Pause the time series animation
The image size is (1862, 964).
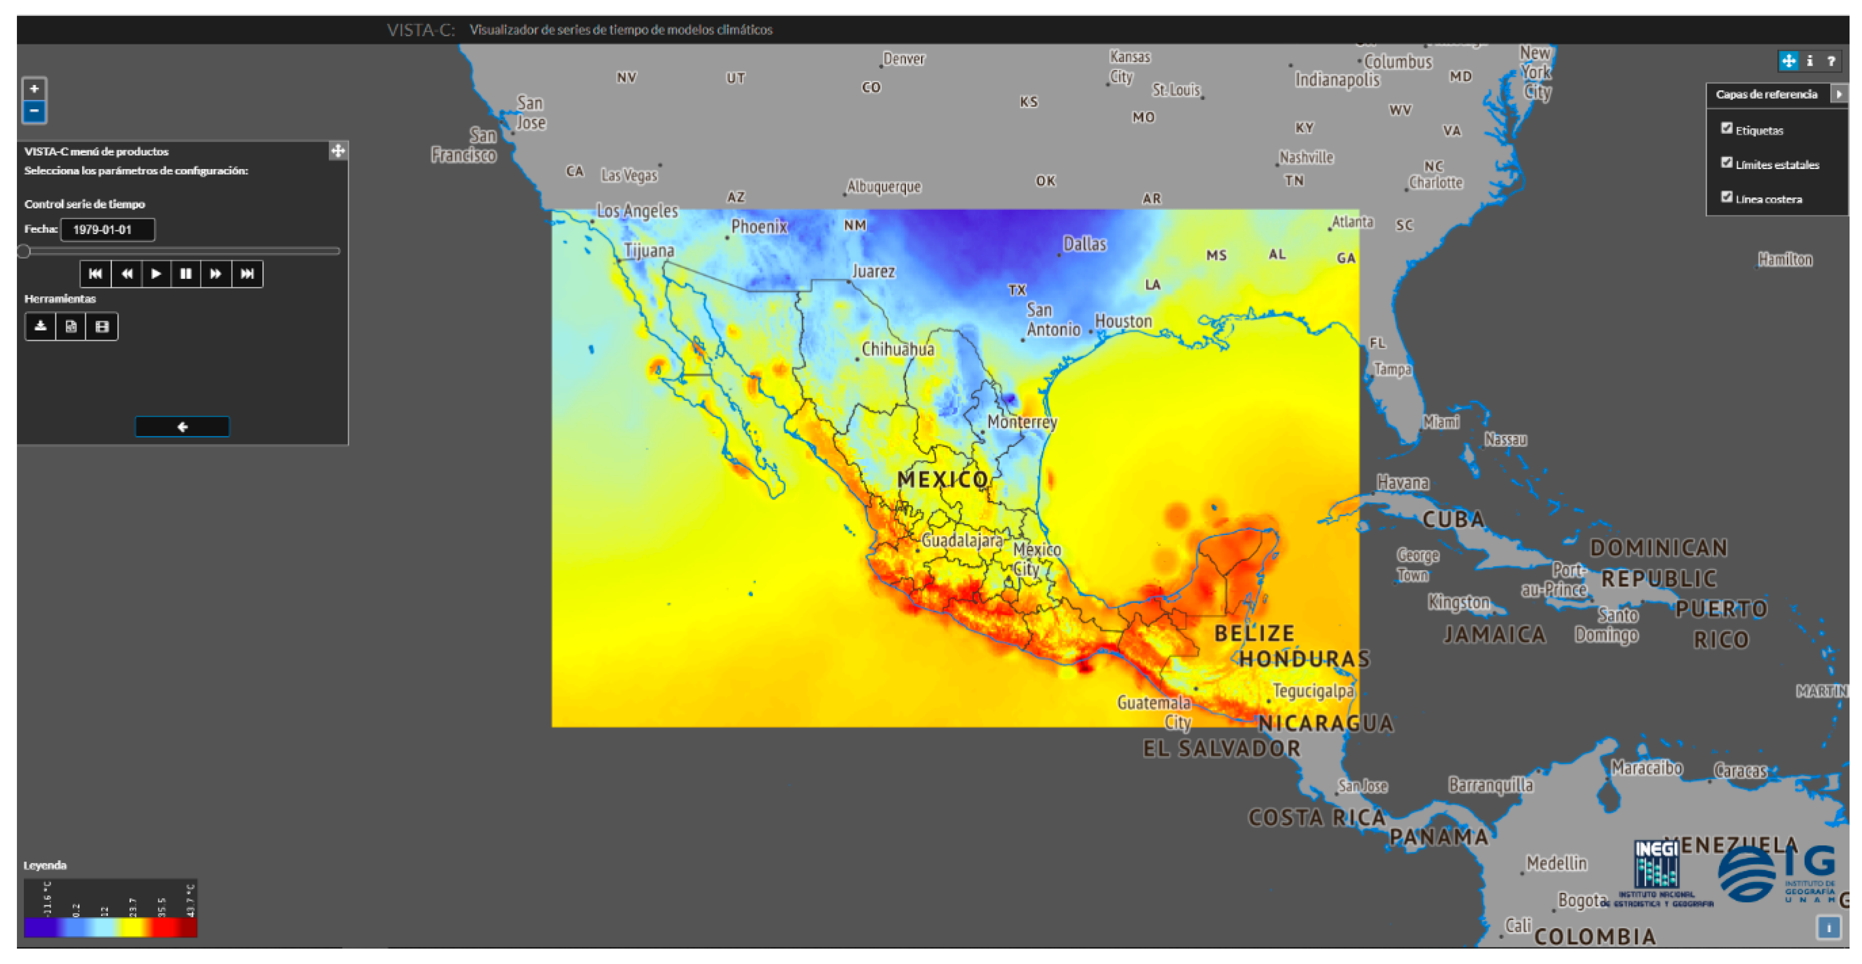tap(186, 273)
